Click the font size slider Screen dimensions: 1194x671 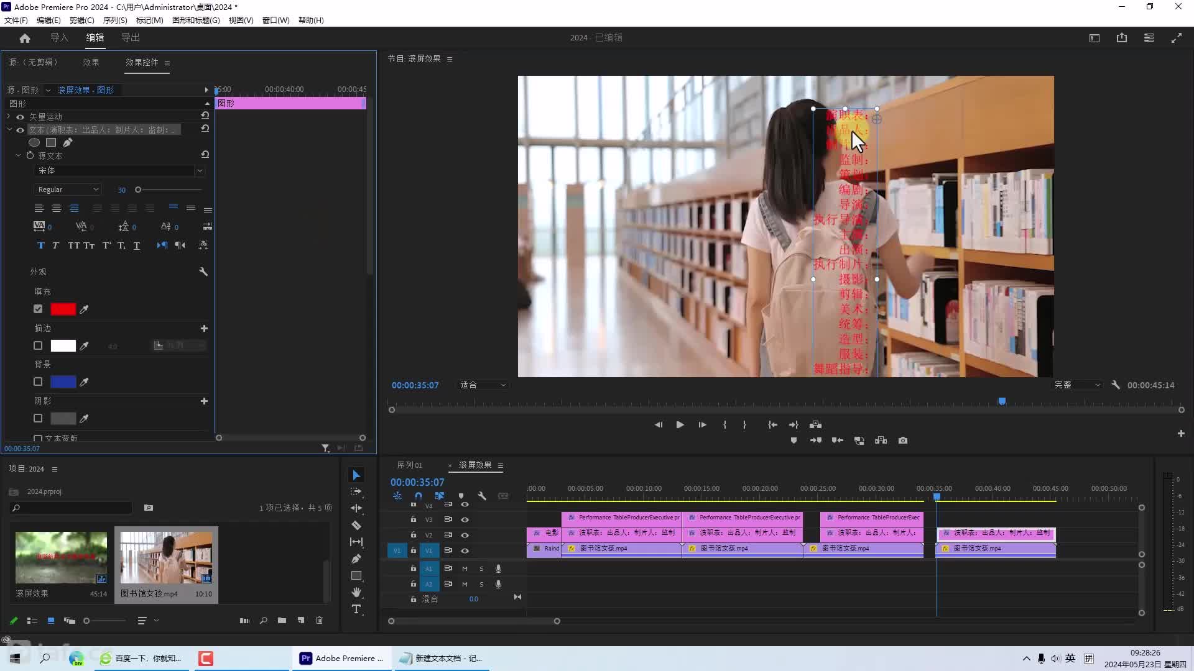169,189
